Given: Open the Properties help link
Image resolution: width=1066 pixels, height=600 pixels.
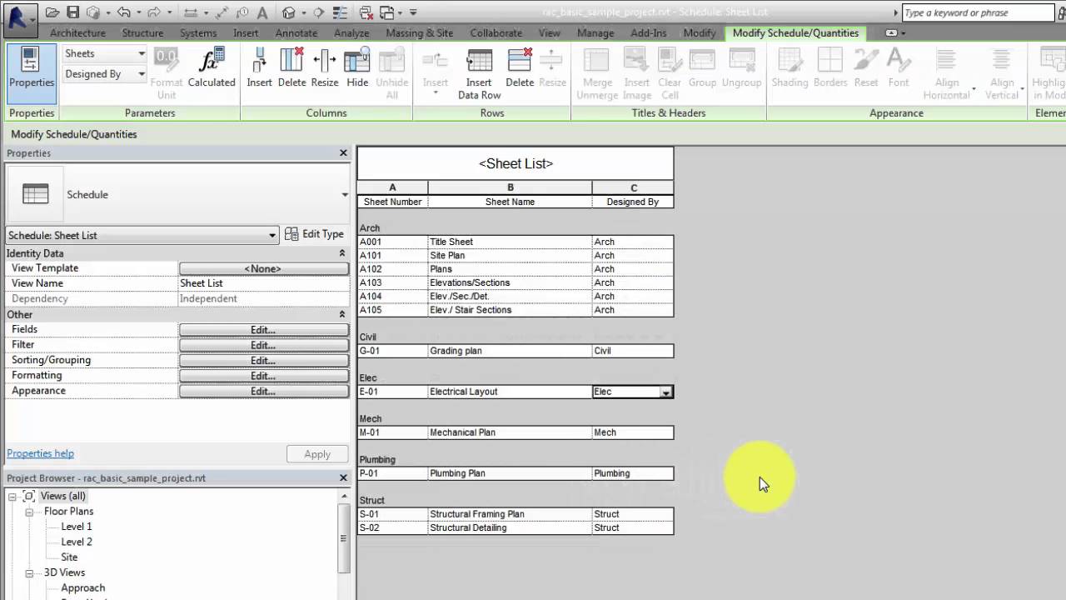Looking at the screenshot, I should [x=40, y=453].
